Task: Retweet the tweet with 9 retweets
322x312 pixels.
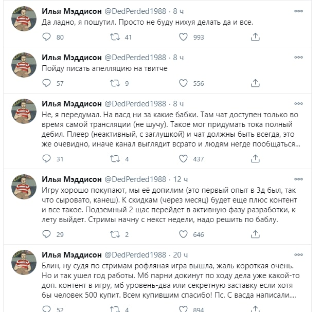Action: tap(115, 83)
